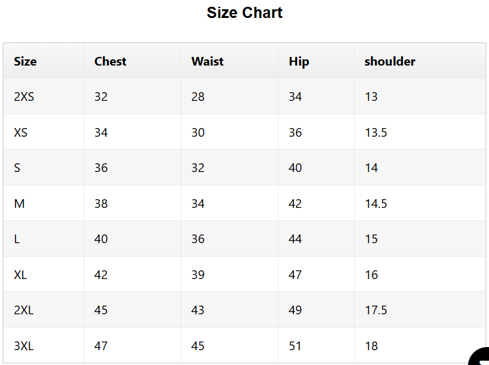Click the Hip column header
The height and width of the screenshot is (365, 489).
pos(299,61)
